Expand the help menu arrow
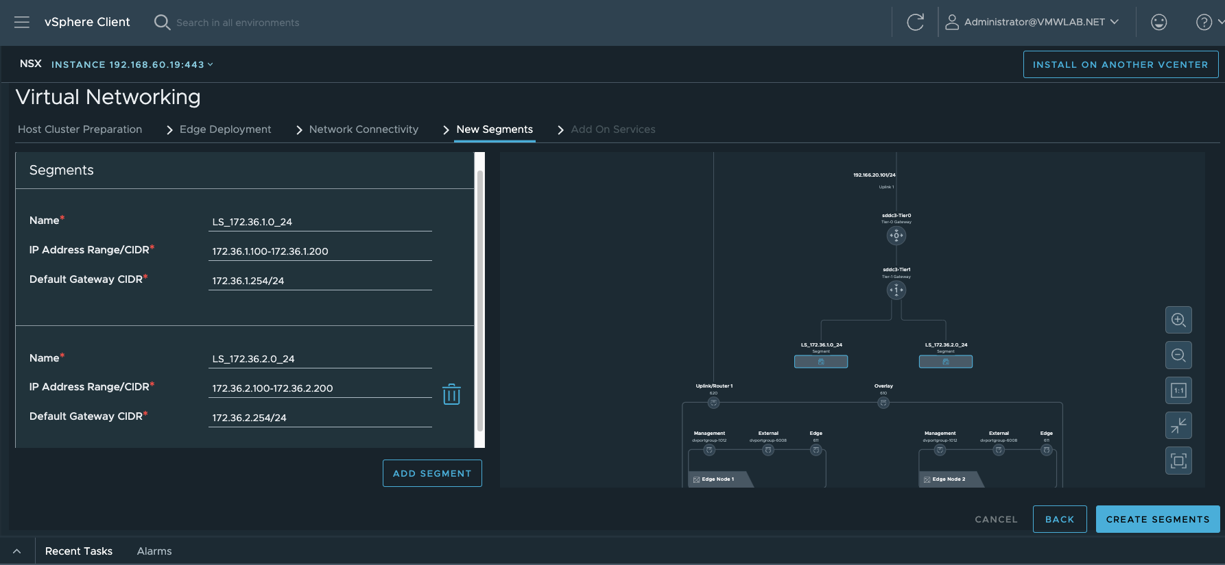The width and height of the screenshot is (1225, 565). click(1220, 22)
